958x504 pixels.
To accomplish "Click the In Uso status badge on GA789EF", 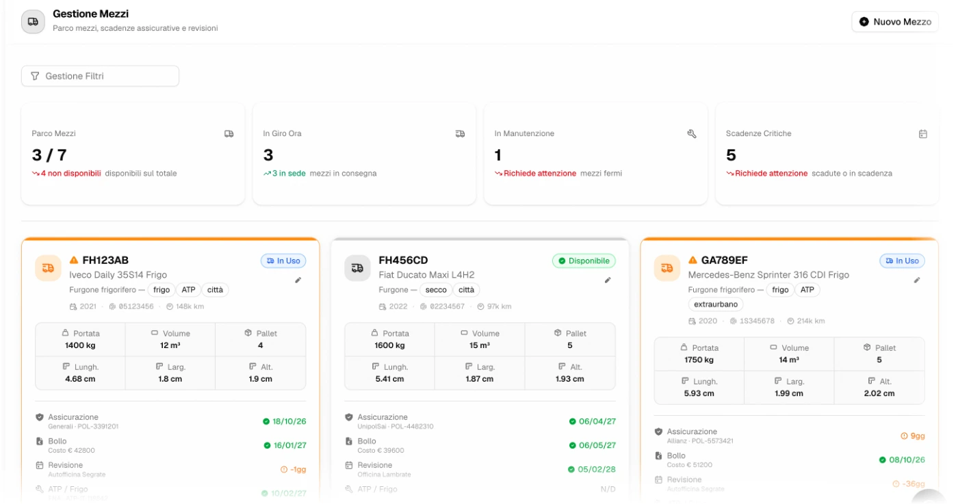I will point(902,261).
